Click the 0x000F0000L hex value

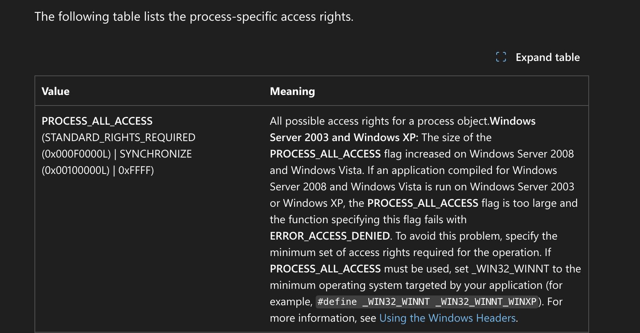[x=76, y=154]
